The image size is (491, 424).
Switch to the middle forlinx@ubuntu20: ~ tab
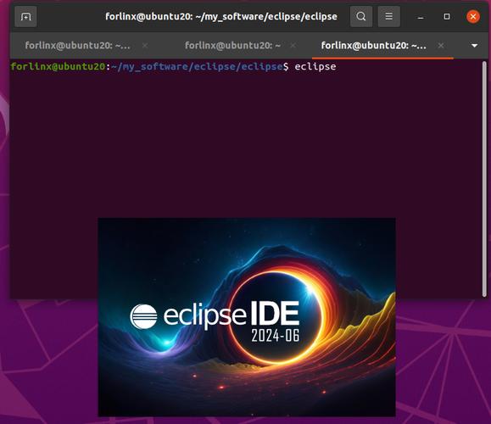coord(232,46)
